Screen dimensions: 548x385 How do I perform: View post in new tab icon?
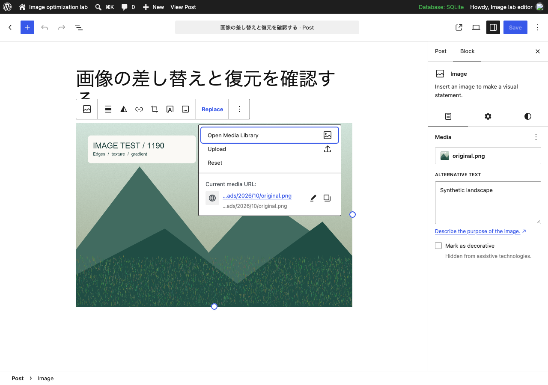459,27
